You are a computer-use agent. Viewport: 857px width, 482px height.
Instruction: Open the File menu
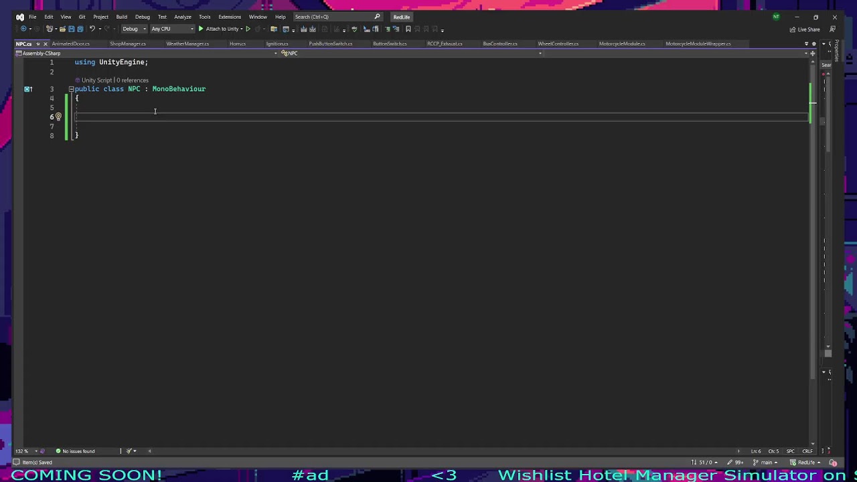pos(32,17)
